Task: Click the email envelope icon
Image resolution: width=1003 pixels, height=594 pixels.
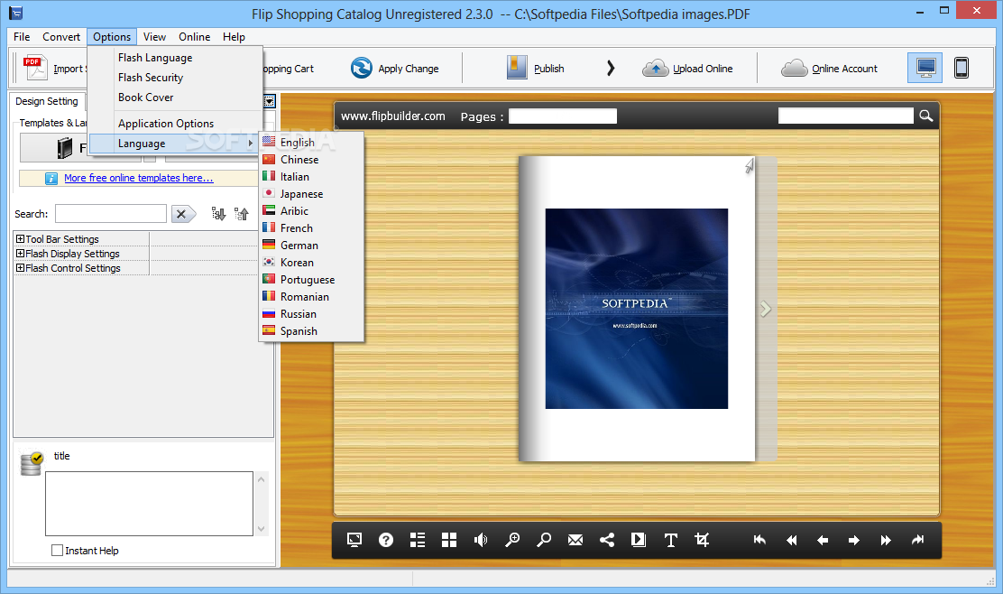Action: pyautogui.click(x=575, y=540)
